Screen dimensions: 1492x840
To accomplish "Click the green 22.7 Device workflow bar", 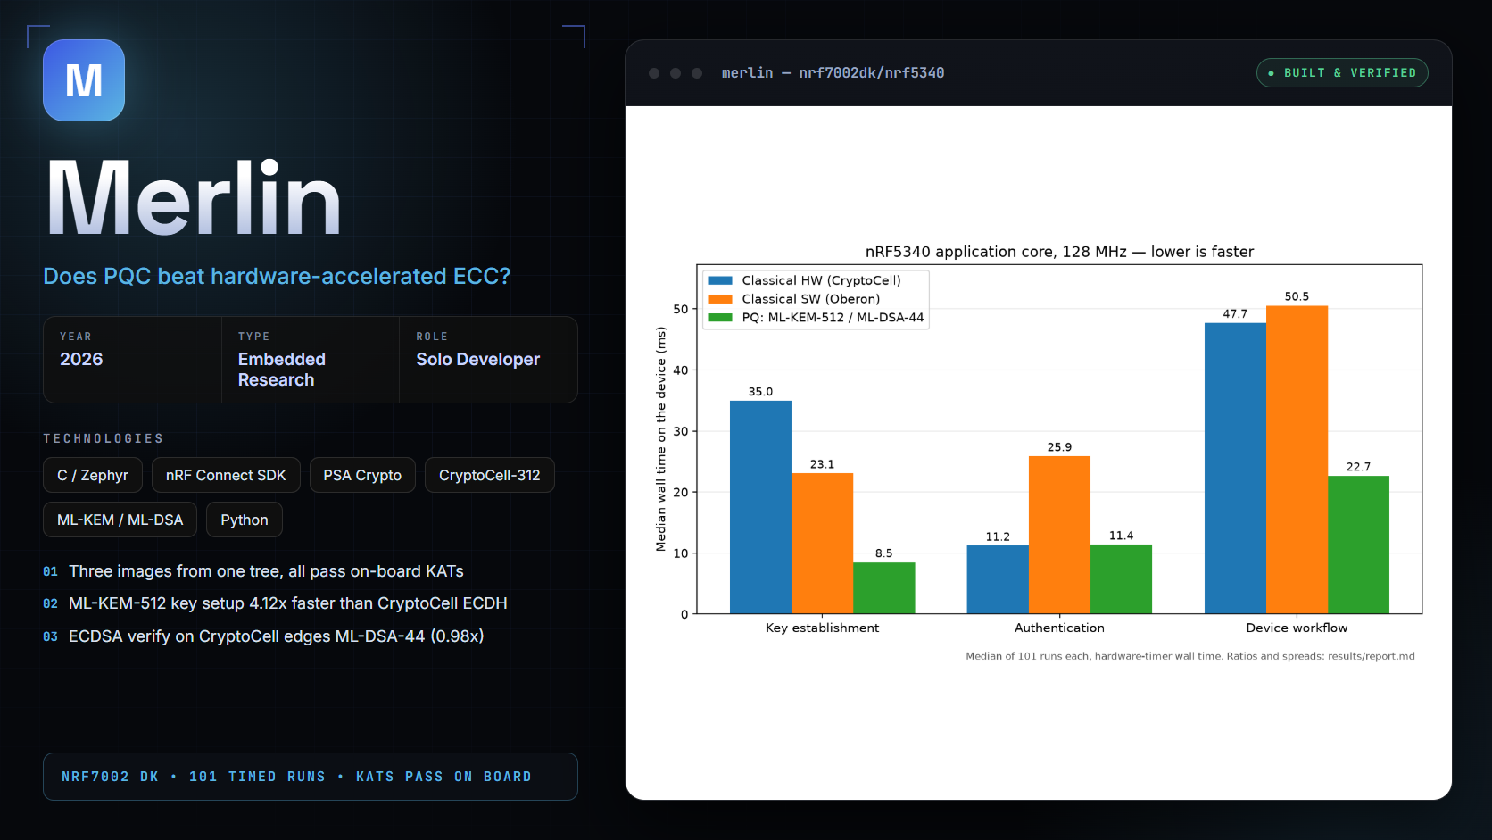I will tap(1358, 545).
